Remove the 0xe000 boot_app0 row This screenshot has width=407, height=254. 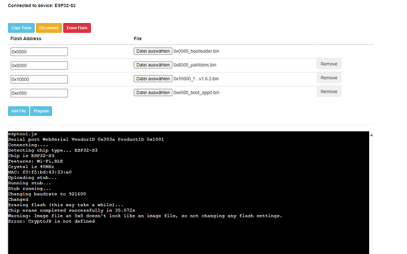pyautogui.click(x=329, y=92)
